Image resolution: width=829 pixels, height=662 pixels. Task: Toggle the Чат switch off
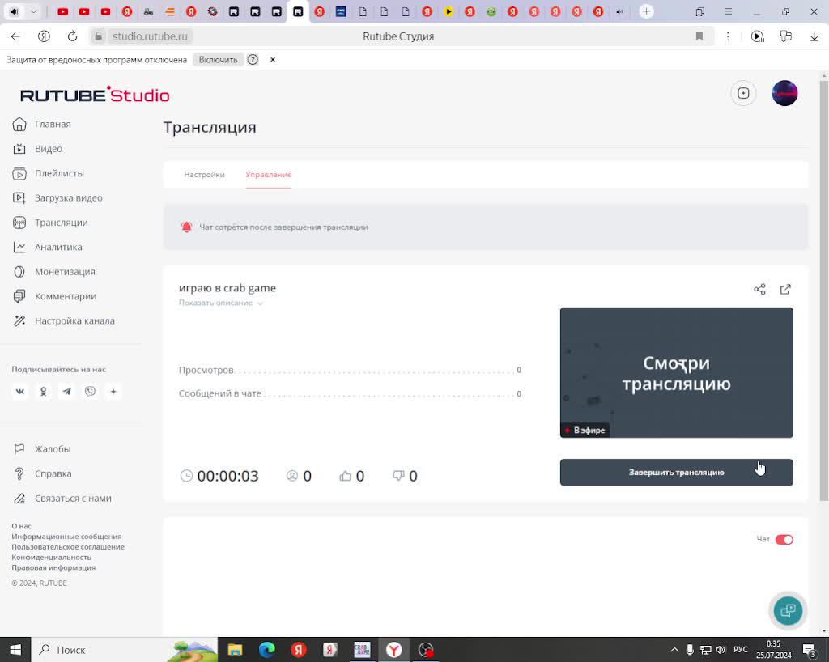click(784, 540)
